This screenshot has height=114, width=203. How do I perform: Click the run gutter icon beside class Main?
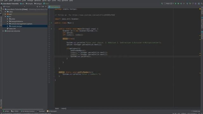(51, 23)
